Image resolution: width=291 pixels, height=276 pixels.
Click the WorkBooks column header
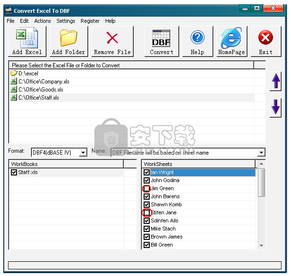pos(66,164)
